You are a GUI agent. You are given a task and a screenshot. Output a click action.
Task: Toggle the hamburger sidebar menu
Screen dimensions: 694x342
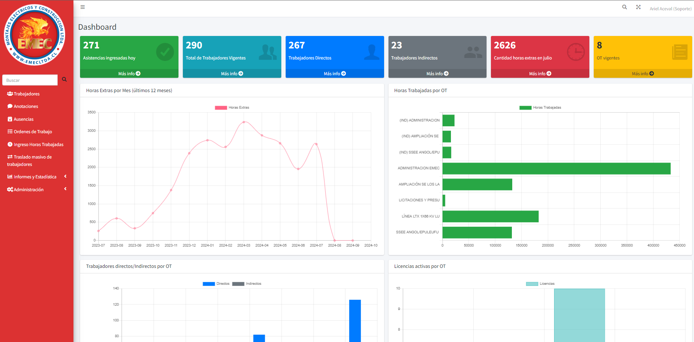[x=83, y=7]
